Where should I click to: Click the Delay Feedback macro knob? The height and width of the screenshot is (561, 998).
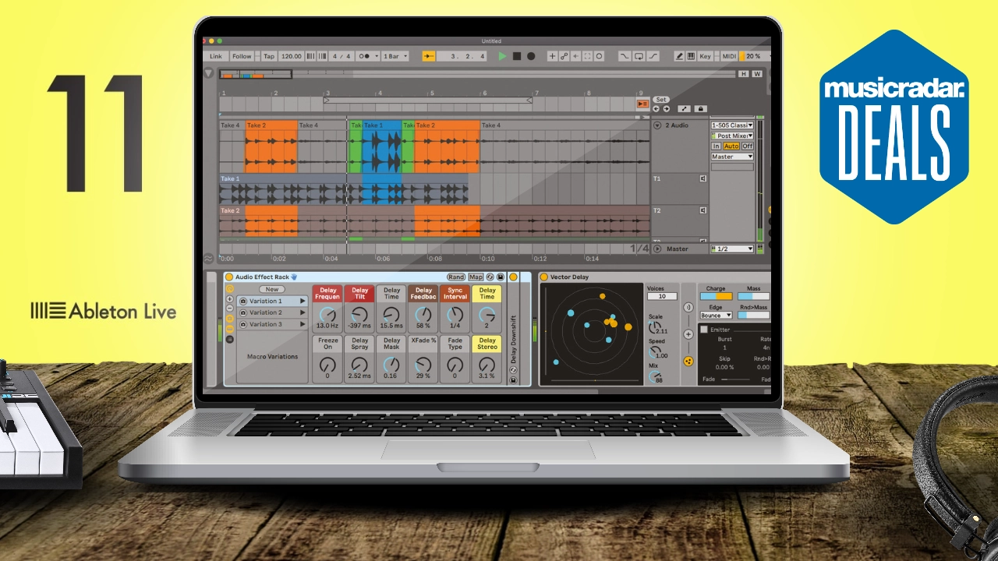pyautogui.click(x=423, y=315)
